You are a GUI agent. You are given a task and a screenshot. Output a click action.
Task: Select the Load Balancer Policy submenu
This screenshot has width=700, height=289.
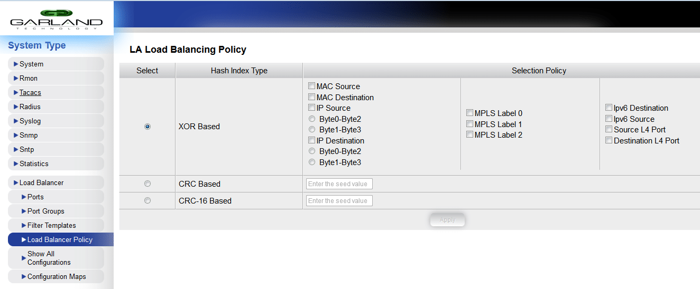click(x=61, y=239)
